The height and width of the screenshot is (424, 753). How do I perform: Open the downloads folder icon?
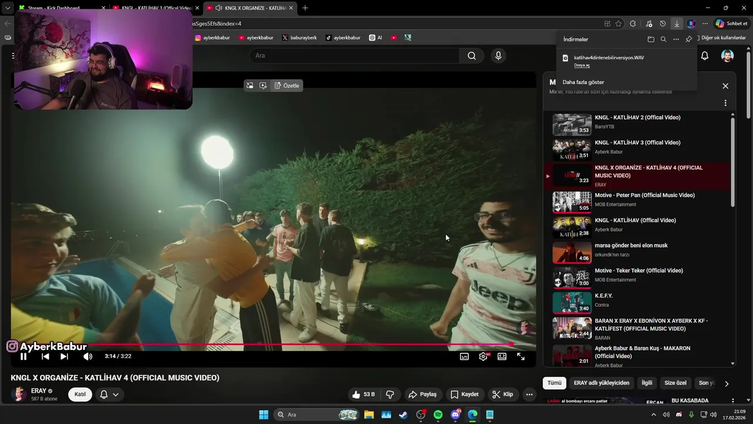click(x=651, y=39)
